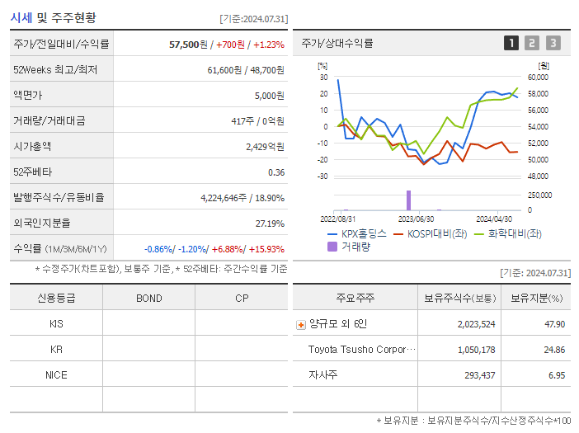Click the 거래량 purple legend square
Viewport: 579px width, 433px height.
[332, 247]
